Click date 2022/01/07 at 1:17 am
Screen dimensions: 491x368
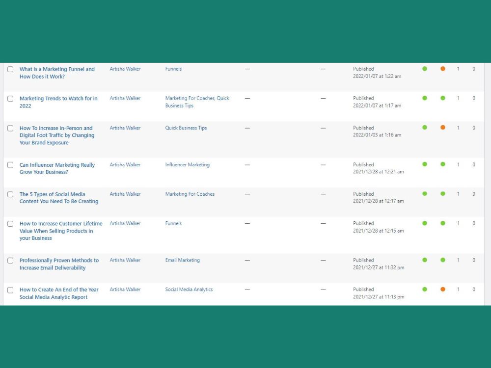pos(377,106)
